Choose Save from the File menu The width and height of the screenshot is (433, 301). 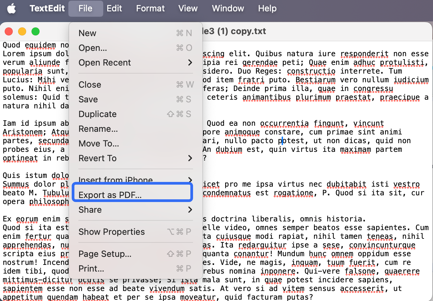136,99
